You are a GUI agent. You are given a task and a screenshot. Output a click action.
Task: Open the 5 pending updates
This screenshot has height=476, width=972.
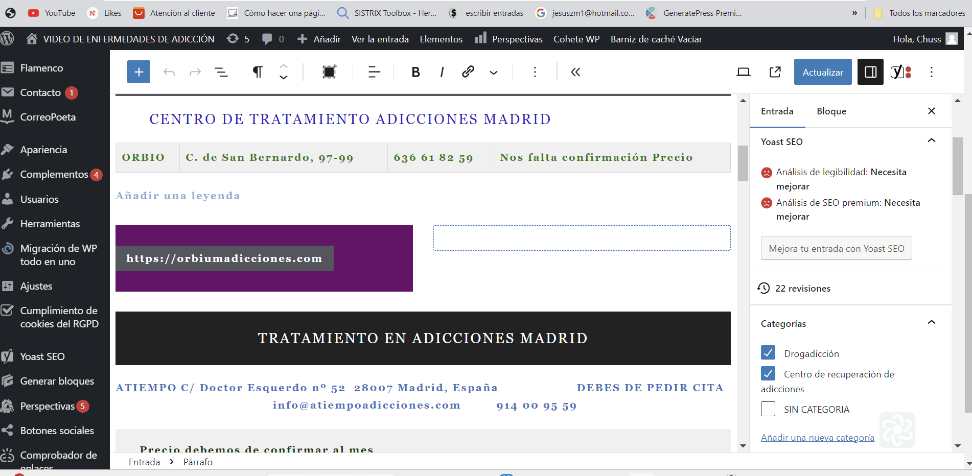(238, 39)
